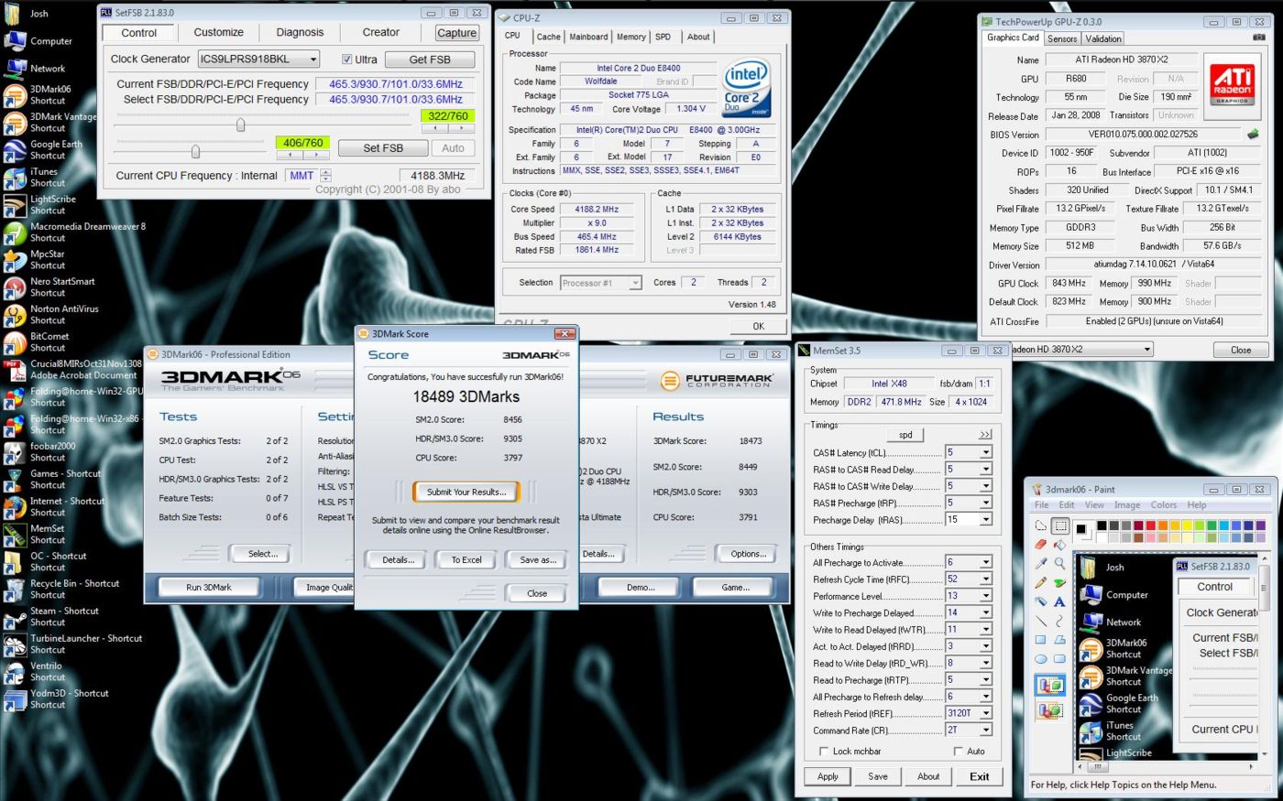Select the rectangular Select tool in Paint
The image size is (1283, 801).
(x=1059, y=526)
